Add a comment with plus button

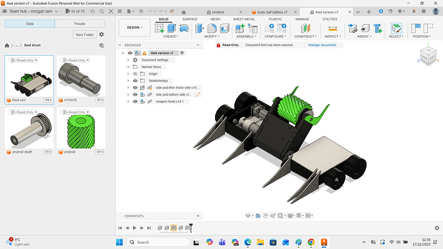pos(198,216)
